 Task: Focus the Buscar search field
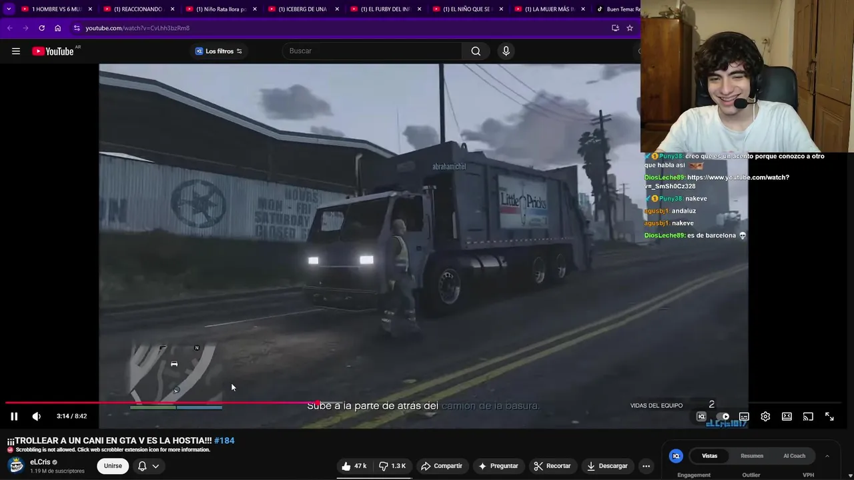point(372,51)
